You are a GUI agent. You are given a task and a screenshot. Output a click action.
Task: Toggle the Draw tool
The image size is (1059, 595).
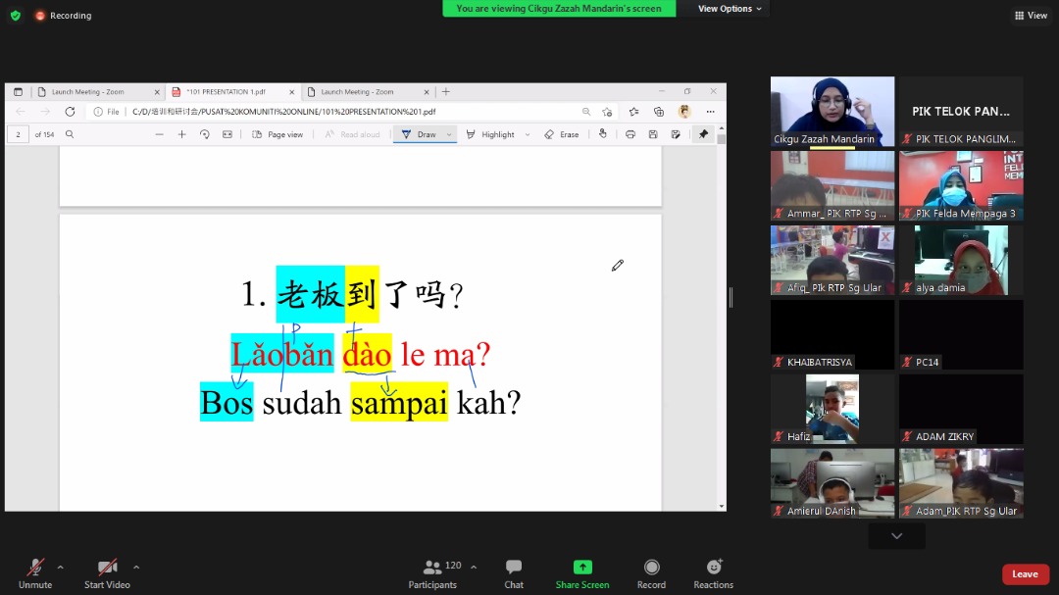419,134
